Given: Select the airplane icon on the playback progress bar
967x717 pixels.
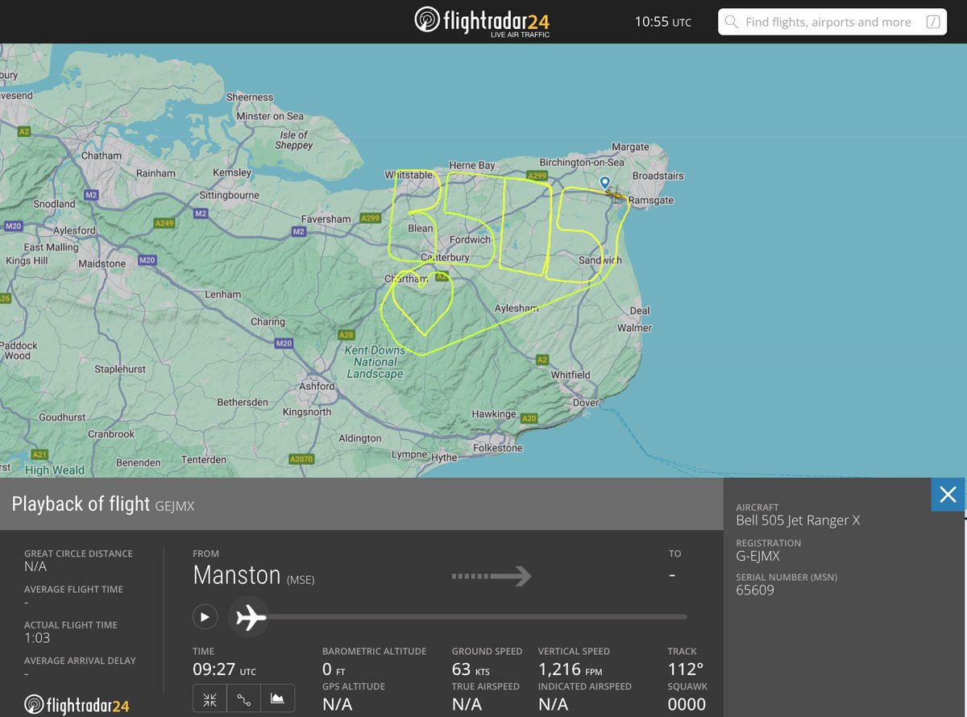Looking at the screenshot, I should (249, 617).
